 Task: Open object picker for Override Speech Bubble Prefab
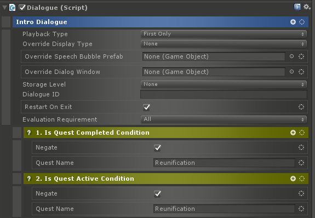coord(291,56)
